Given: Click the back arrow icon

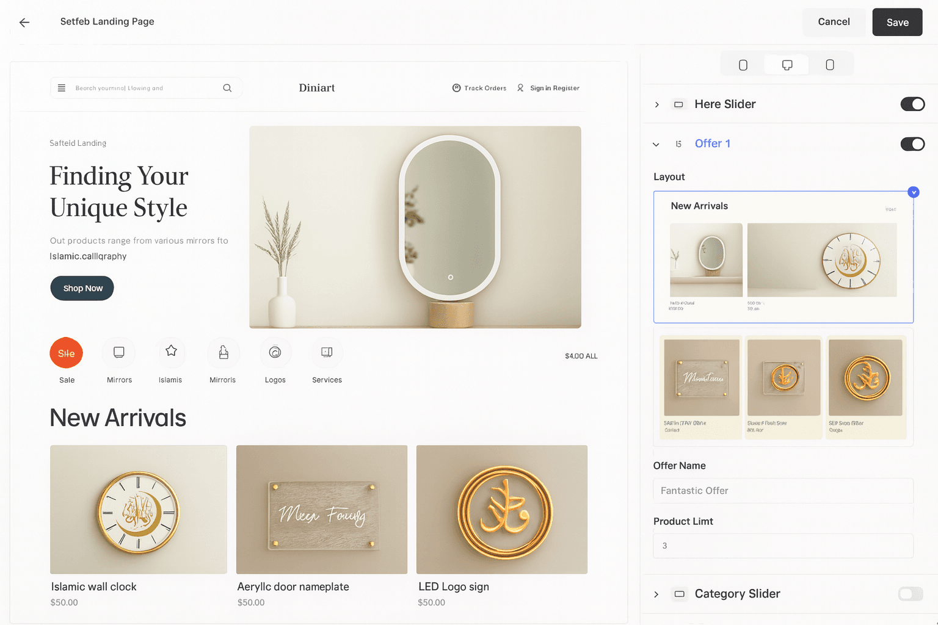Looking at the screenshot, I should [x=24, y=23].
